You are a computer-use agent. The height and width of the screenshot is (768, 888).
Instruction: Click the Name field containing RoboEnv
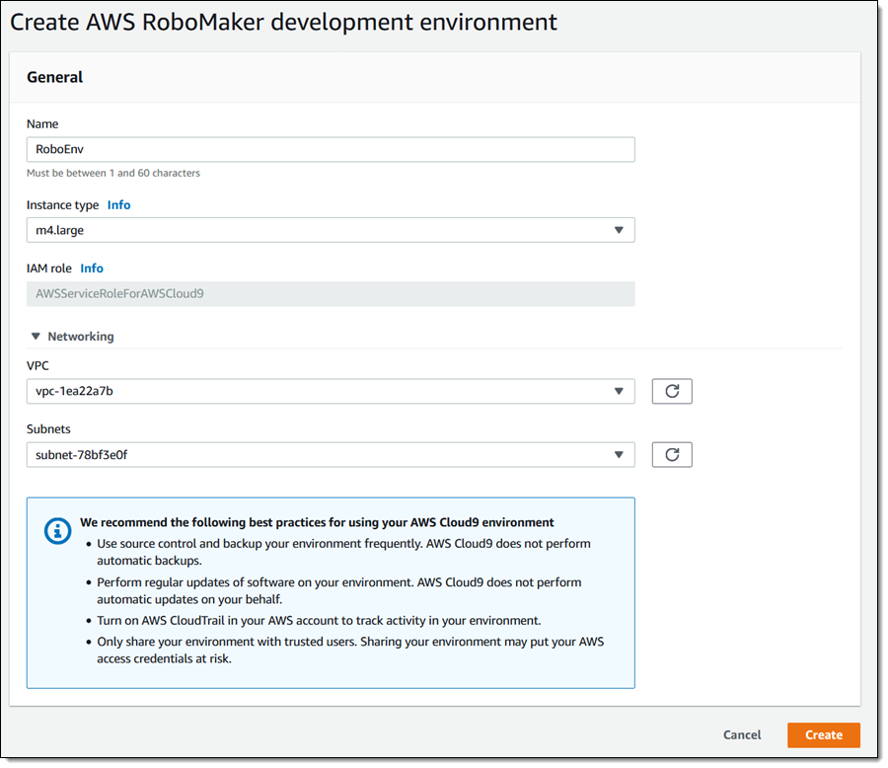tap(330, 149)
